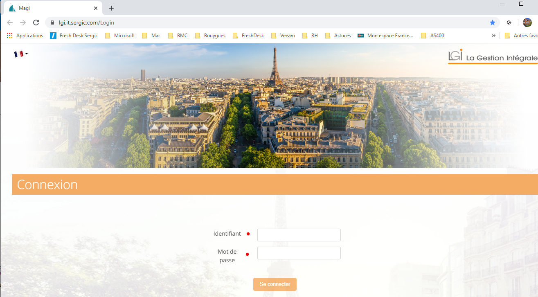Open the RH bookmark folder

(310, 36)
